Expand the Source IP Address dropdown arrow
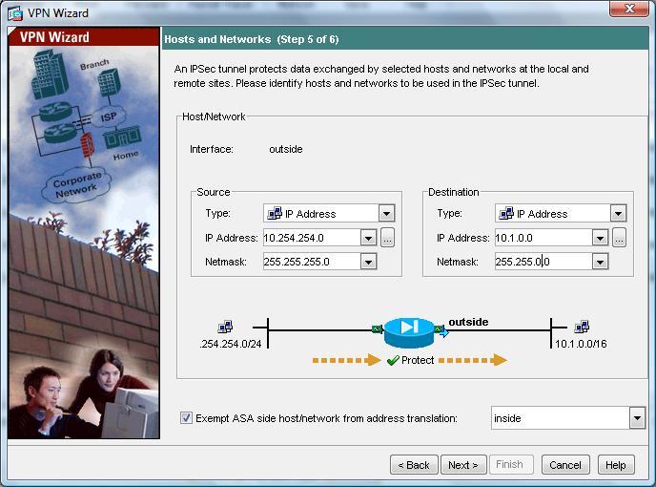 (369, 238)
